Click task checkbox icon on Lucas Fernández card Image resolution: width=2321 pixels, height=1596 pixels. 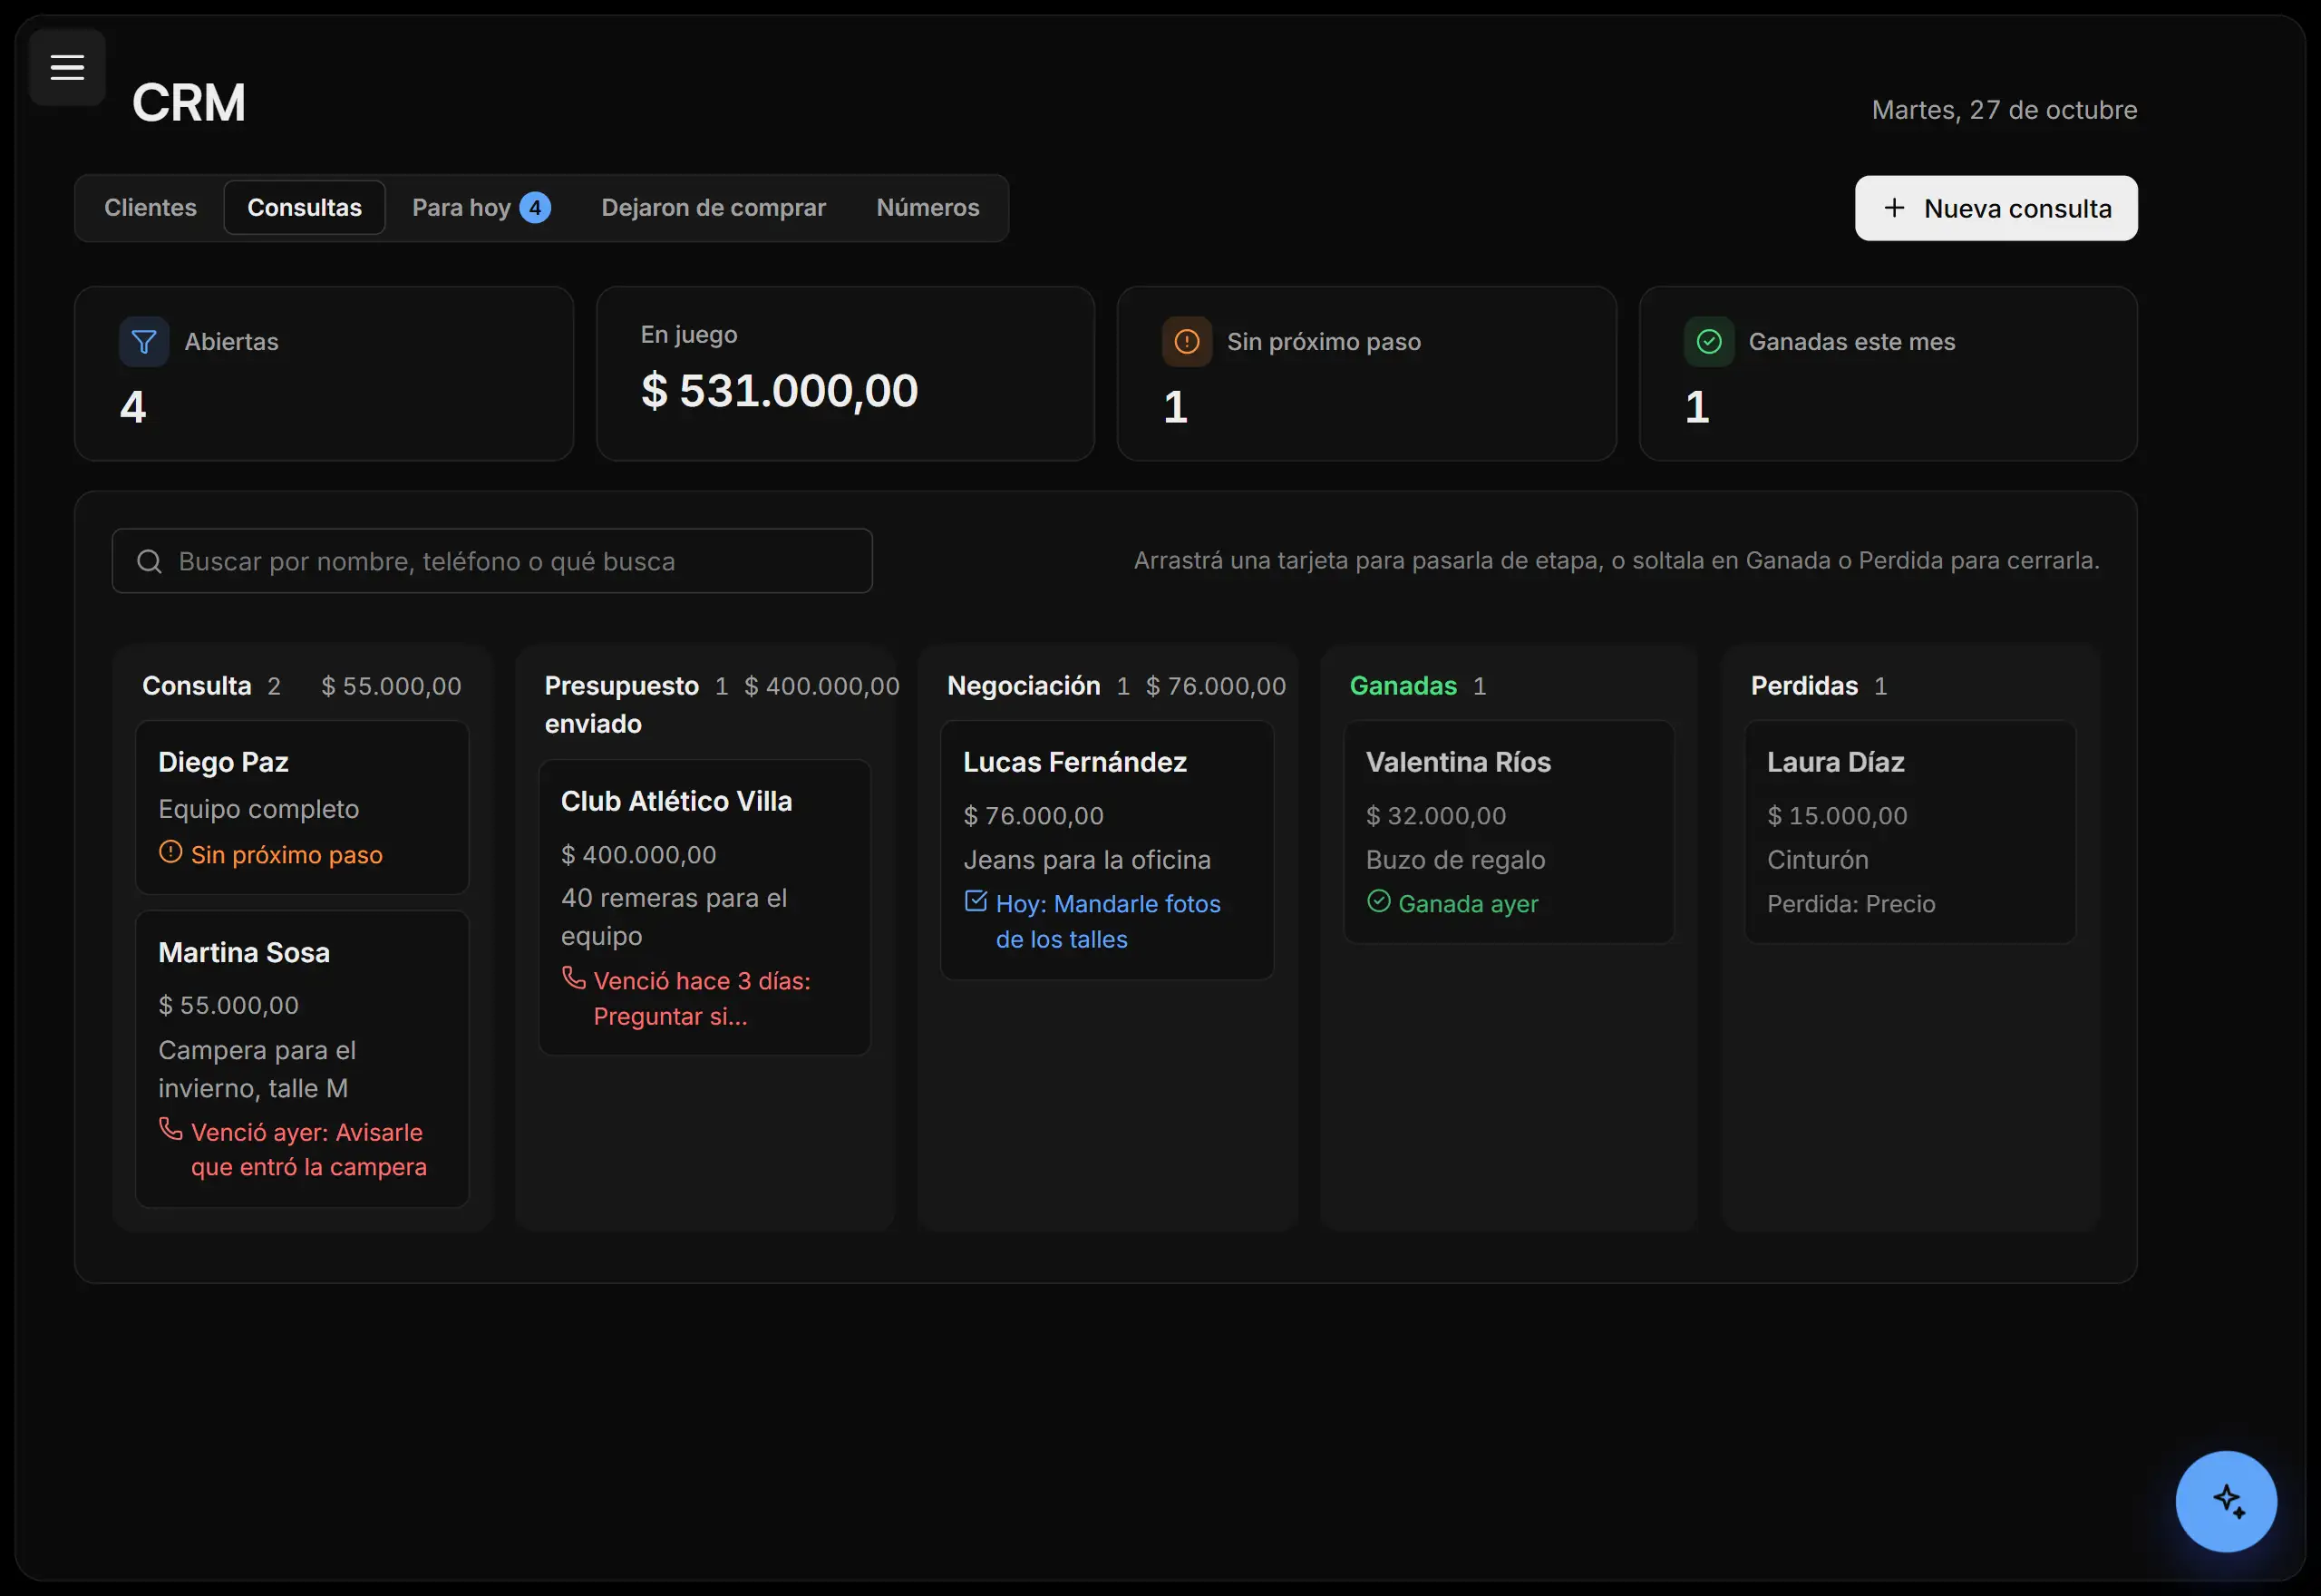coord(976,901)
